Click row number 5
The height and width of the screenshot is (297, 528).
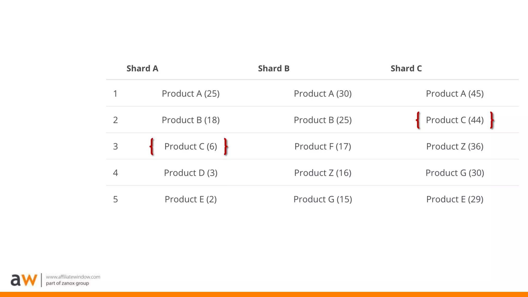(x=115, y=199)
